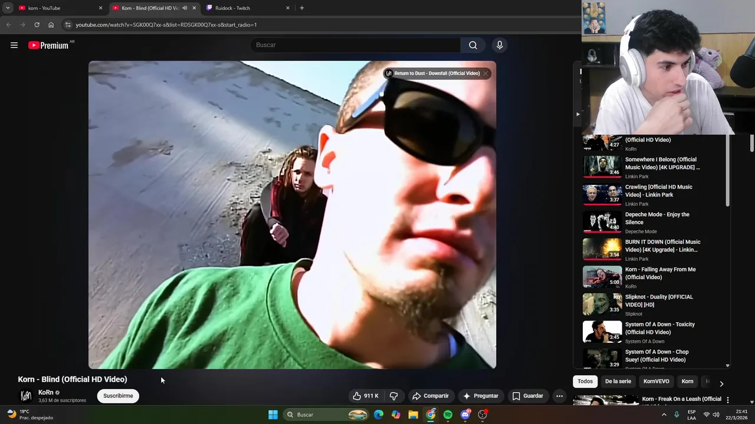The width and height of the screenshot is (755, 424).
Task: Filter suggestions by KornVEVO chip
Action: (656, 381)
